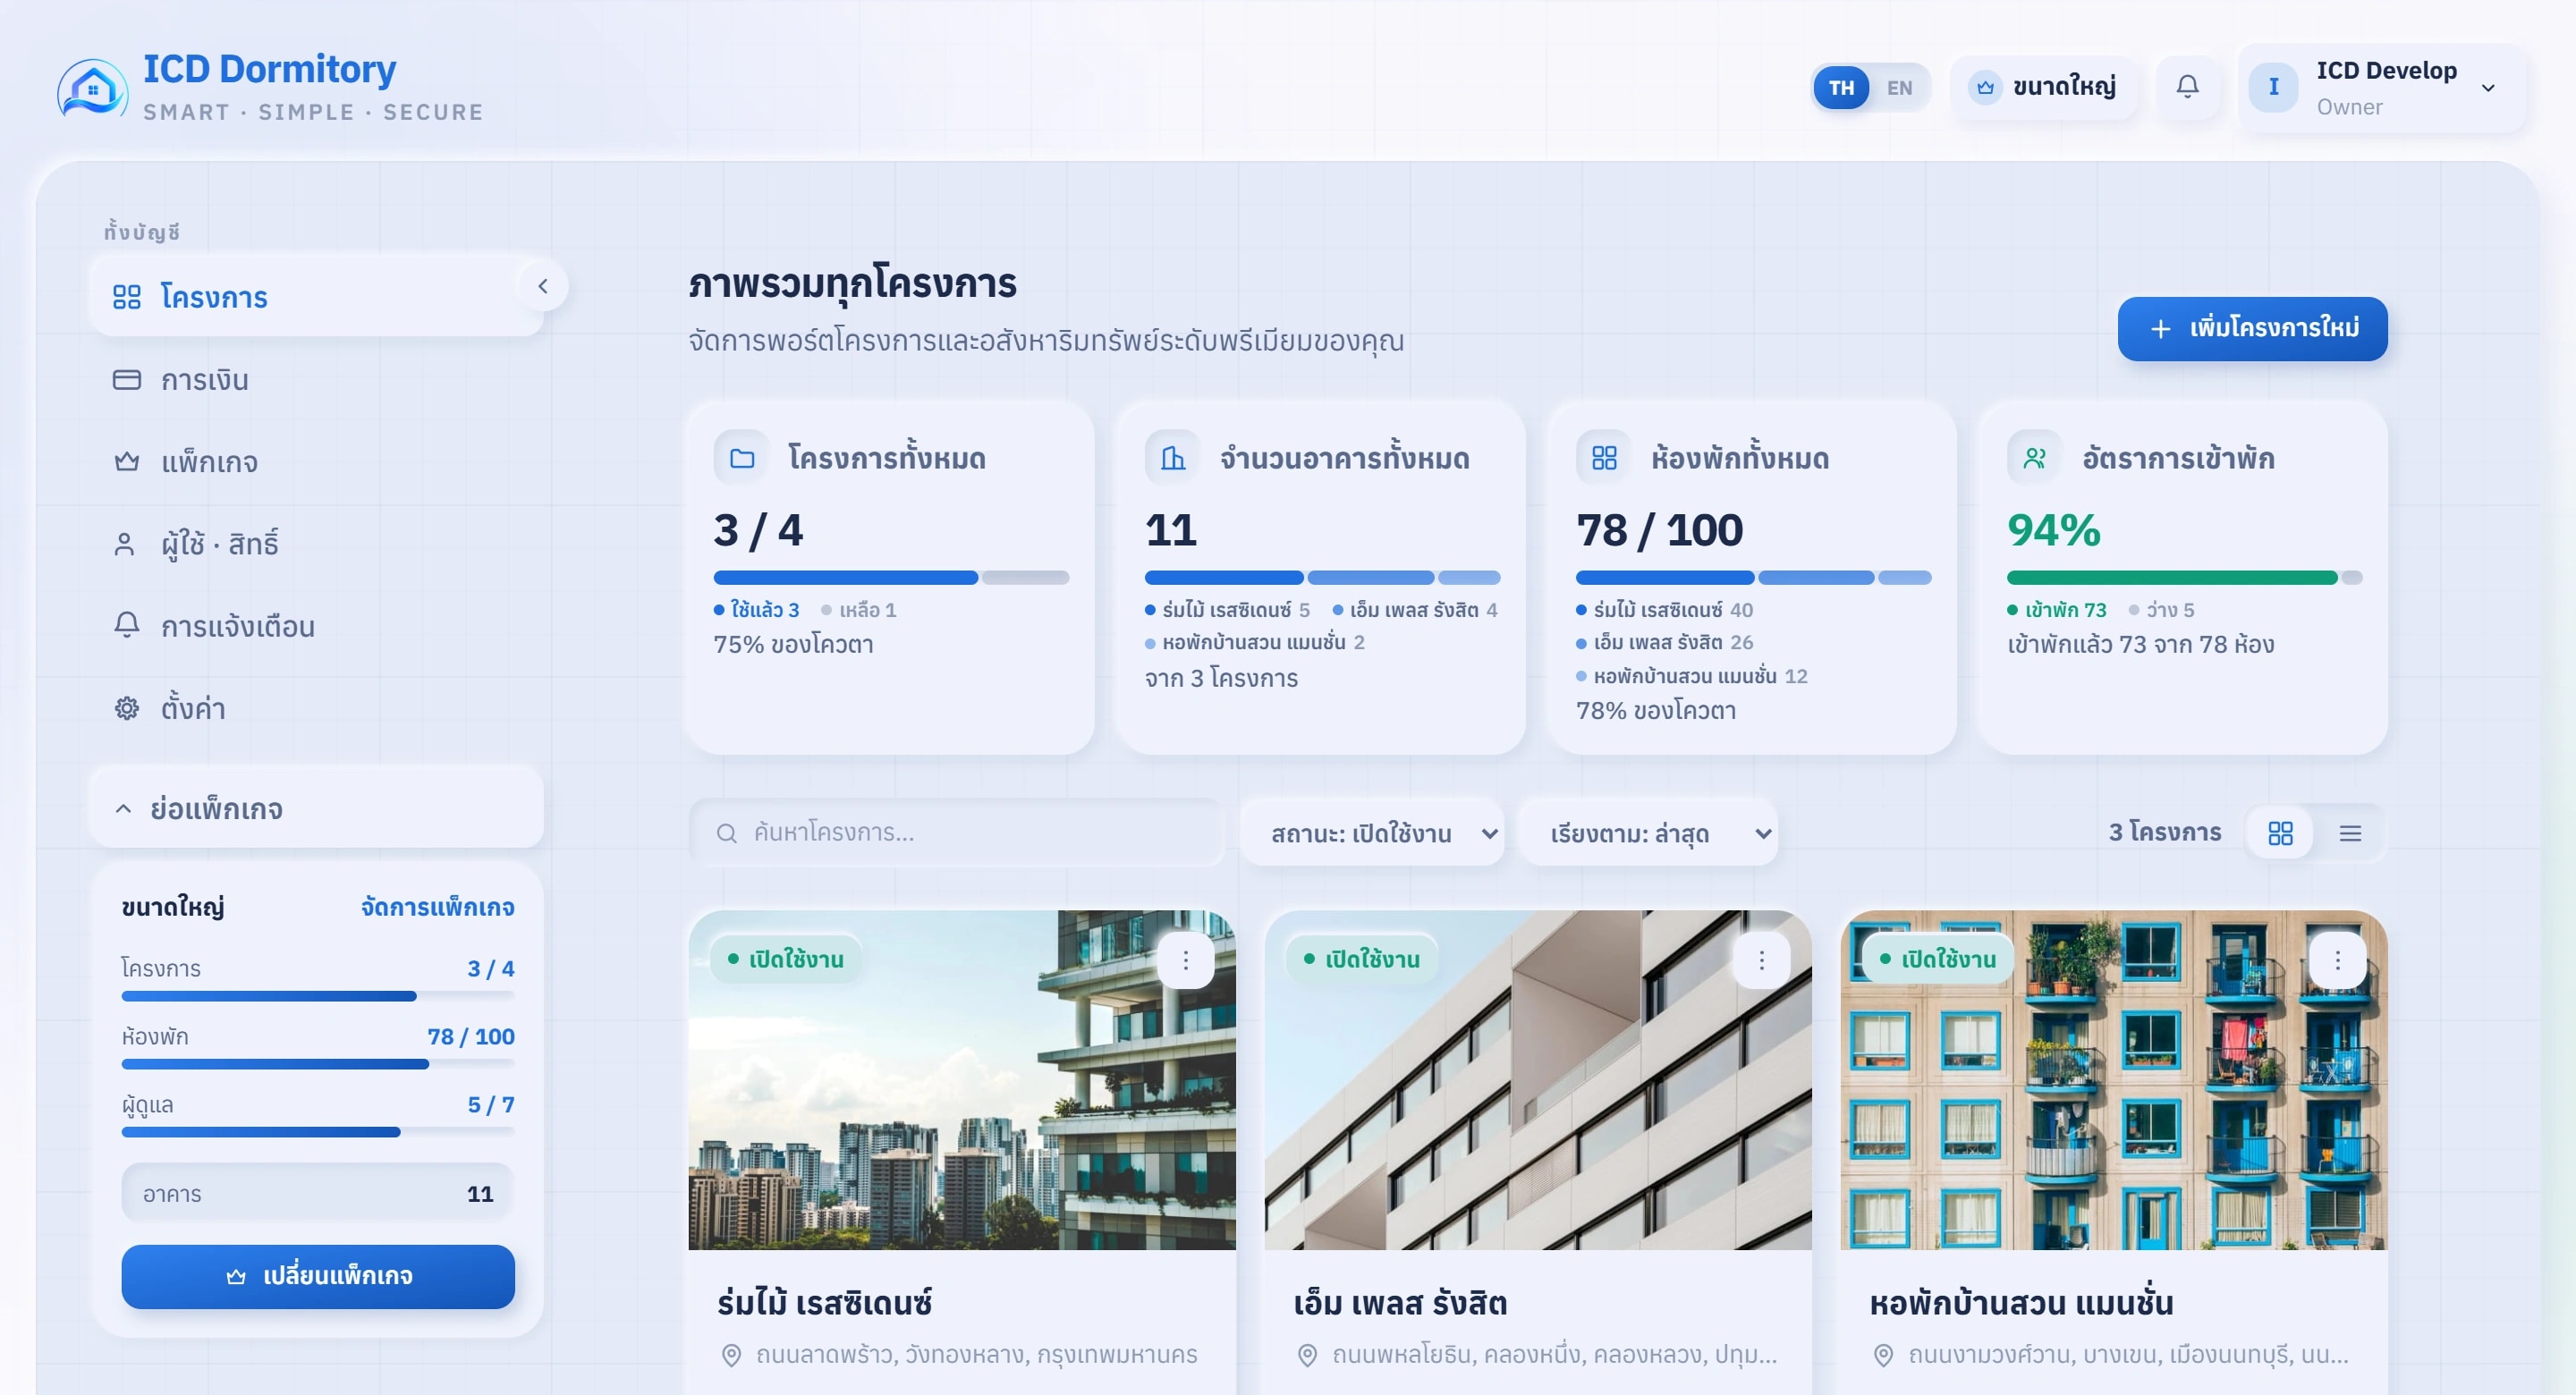
Task: Open three-dot menu on ร่มไม้ เรสซิเดนซ์ card
Action: (1186, 960)
